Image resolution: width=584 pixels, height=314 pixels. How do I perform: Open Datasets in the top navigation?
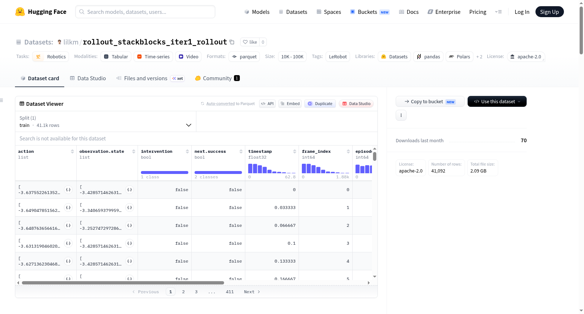[x=293, y=12]
